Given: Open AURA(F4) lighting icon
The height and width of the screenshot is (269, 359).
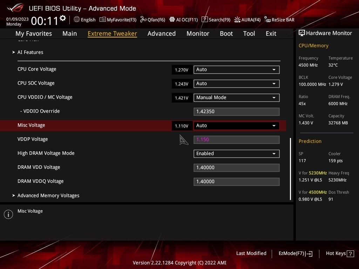Looking at the screenshot, I should coord(237,20).
